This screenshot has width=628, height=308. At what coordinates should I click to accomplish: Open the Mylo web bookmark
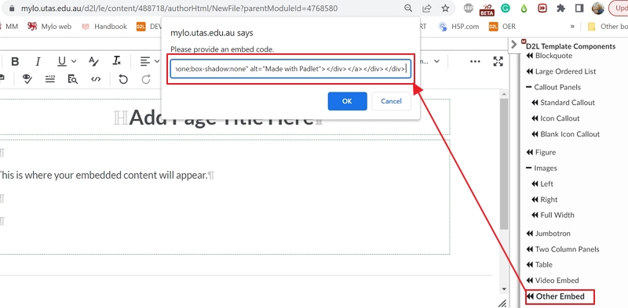[49, 27]
